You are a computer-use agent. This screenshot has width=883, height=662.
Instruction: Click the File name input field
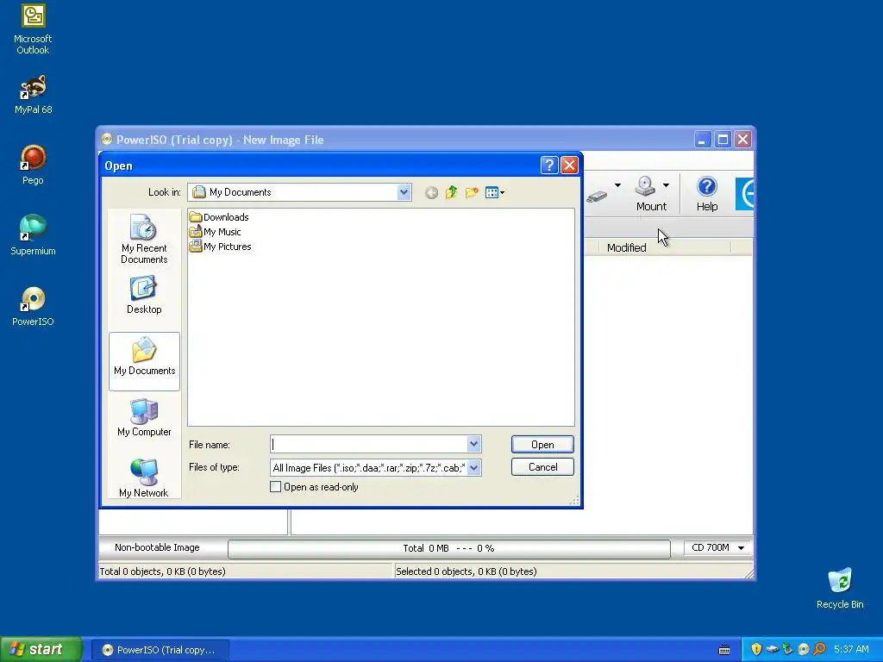(369, 444)
